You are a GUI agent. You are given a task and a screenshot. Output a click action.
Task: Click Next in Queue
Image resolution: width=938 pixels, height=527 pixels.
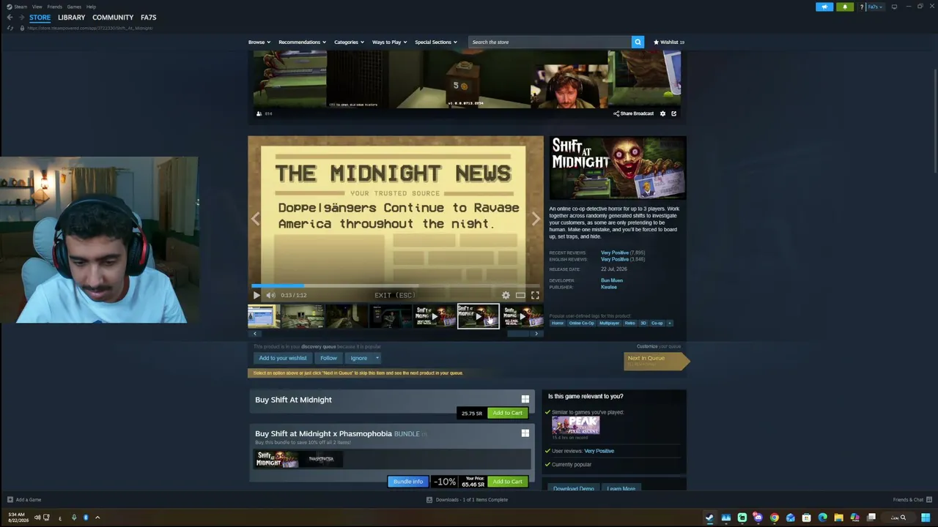point(655,360)
